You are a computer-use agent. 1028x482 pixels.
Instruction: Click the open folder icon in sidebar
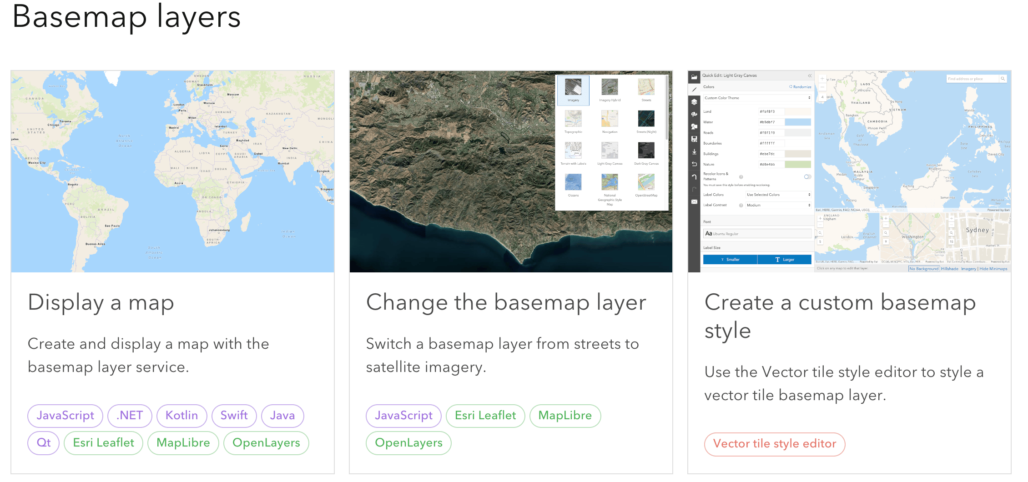click(x=694, y=77)
